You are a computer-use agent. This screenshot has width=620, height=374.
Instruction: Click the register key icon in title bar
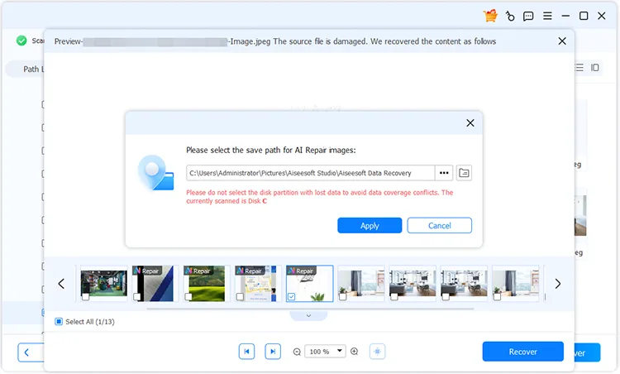pos(510,16)
